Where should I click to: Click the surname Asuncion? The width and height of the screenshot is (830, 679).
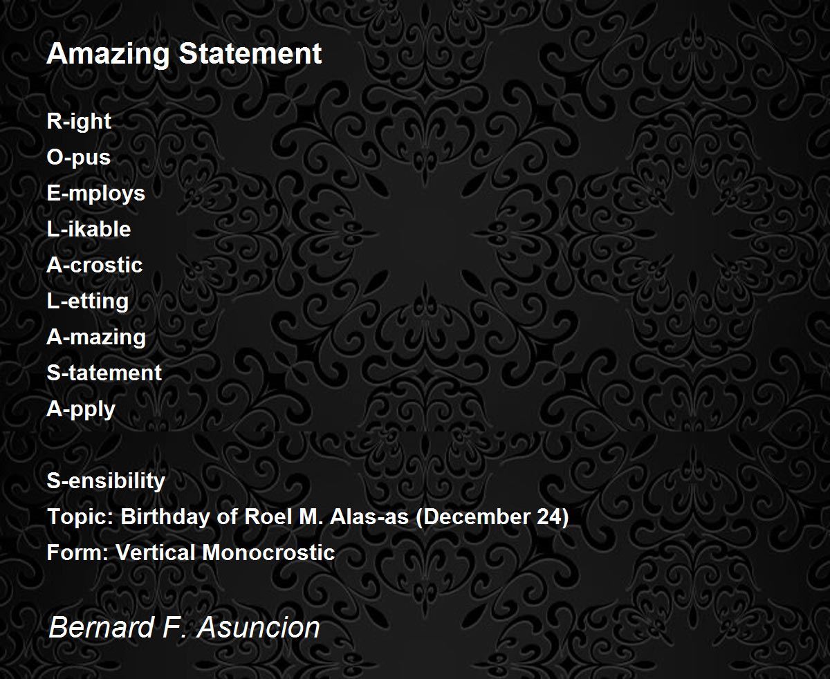[258, 628]
